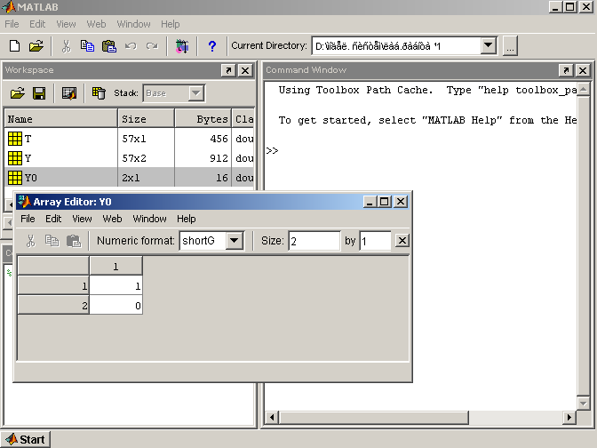The image size is (597, 448).
Task: Click the Copy icon in main toolbar
Action: coord(87,46)
